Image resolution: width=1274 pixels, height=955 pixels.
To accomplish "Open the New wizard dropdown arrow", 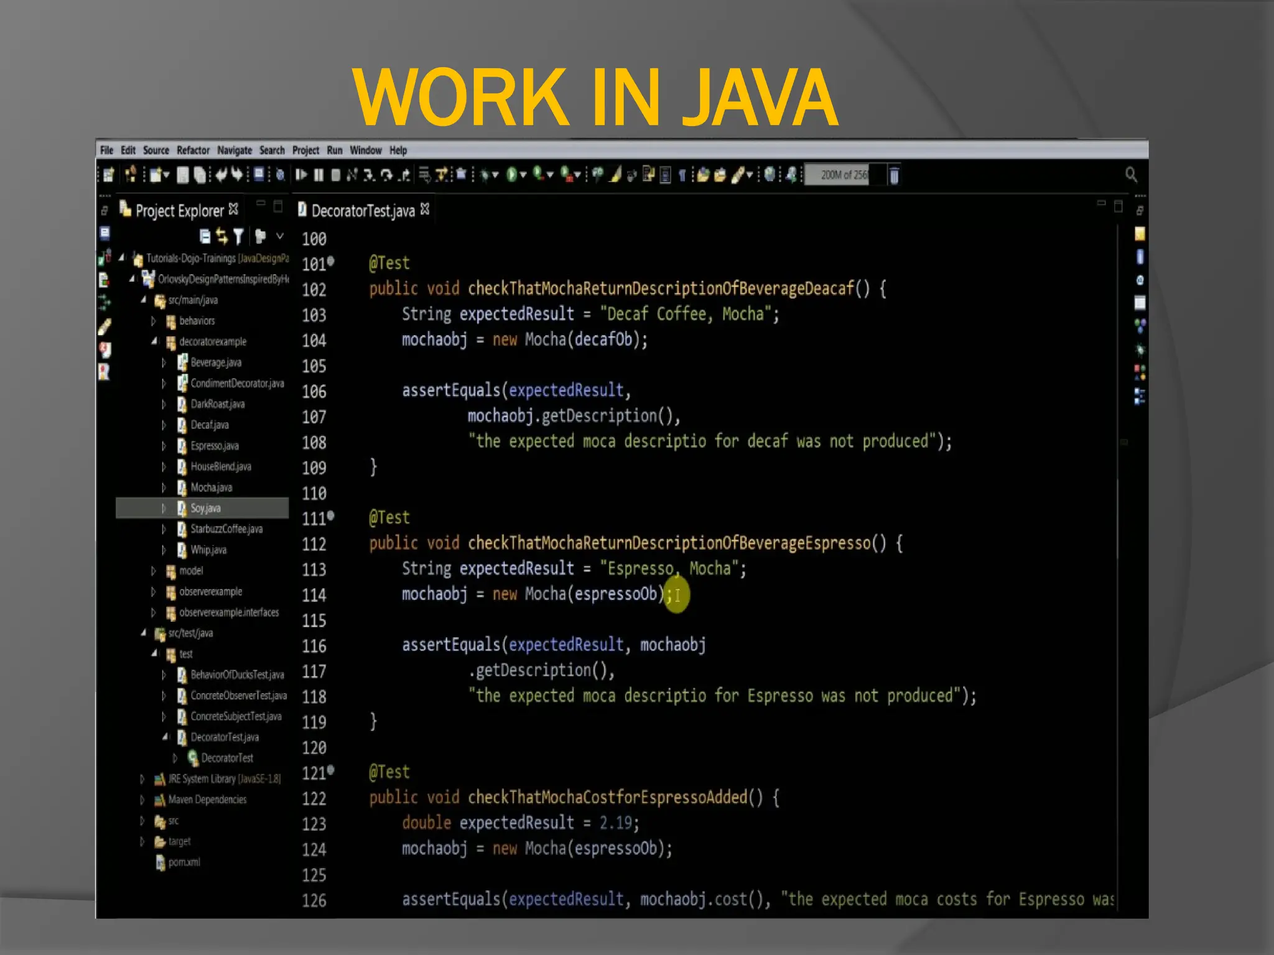I will [166, 175].
